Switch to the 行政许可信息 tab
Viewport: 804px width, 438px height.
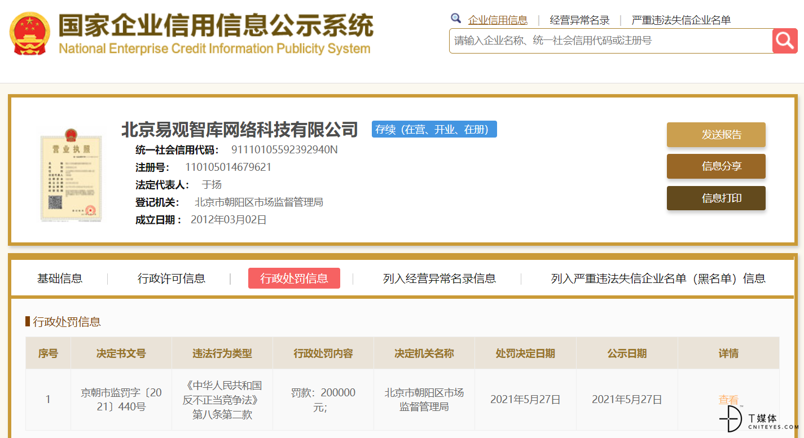pyautogui.click(x=172, y=278)
